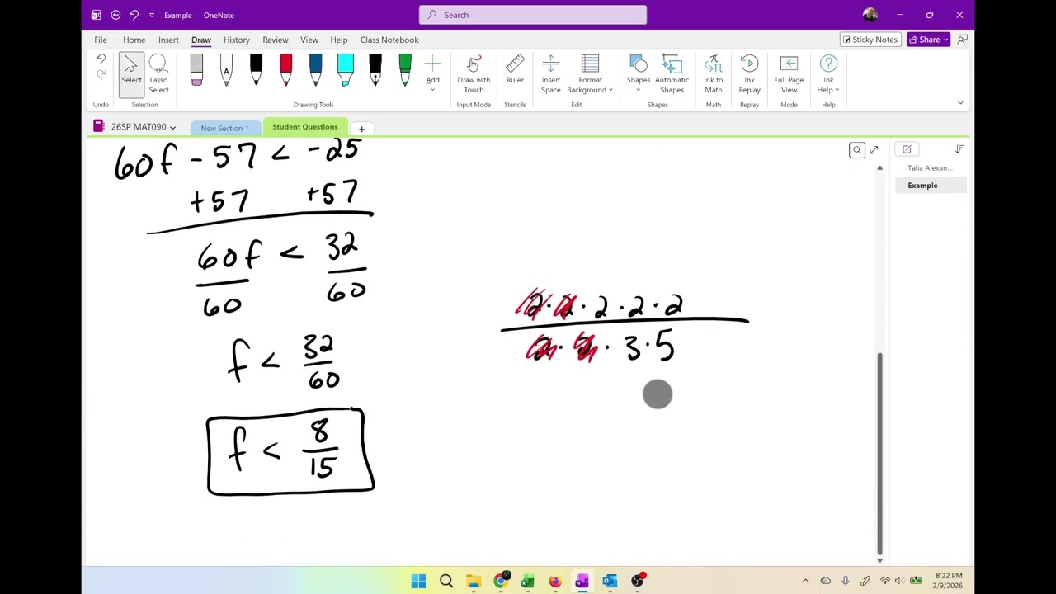Viewport: 1056px width, 594px height.
Task: Select the Lasso Select tool
Action: 158,75
